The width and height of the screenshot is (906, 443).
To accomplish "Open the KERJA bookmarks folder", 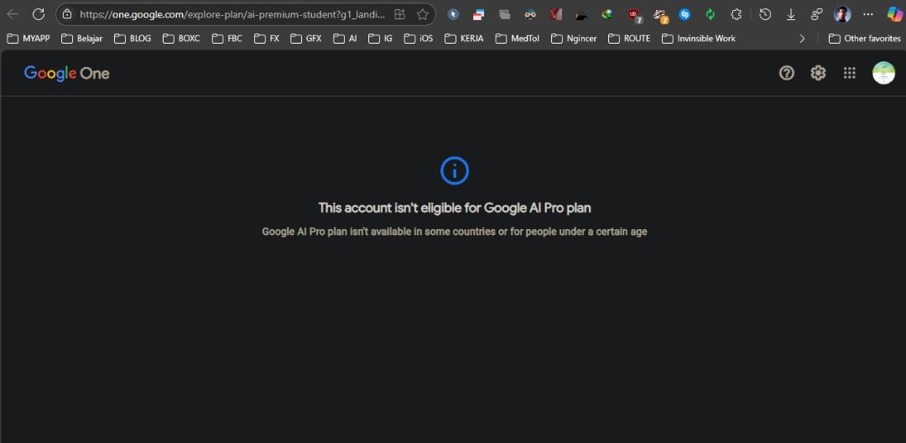I will 464,38.
